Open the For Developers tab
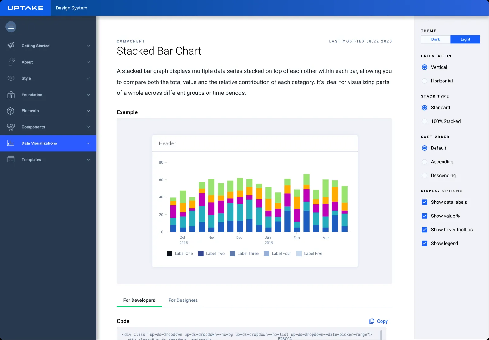The width and height of the screenshot is (489, 340). 139,300
